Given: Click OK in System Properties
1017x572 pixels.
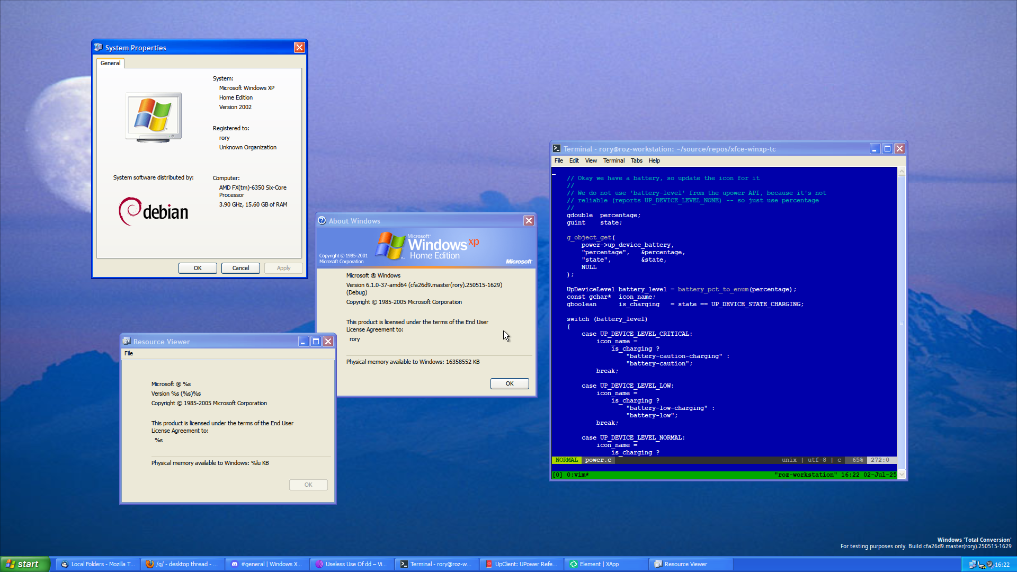Looking at the screenshot, I should [x=198, y=268].
